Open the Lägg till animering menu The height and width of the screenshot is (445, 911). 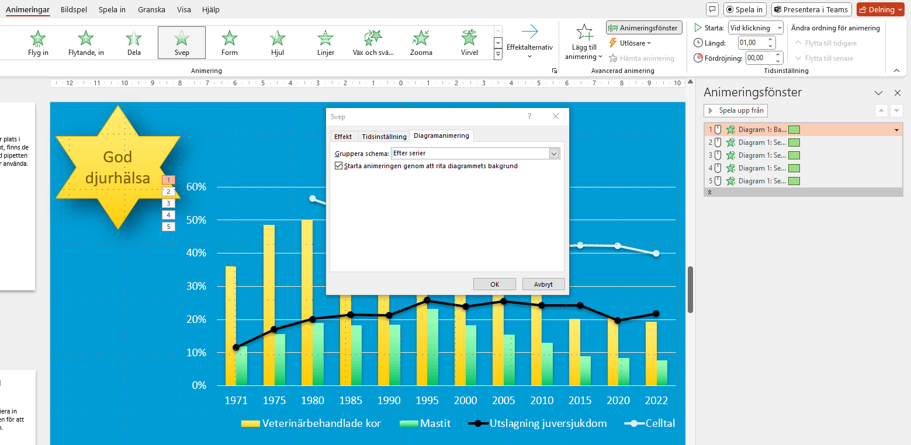coord(584,42)
